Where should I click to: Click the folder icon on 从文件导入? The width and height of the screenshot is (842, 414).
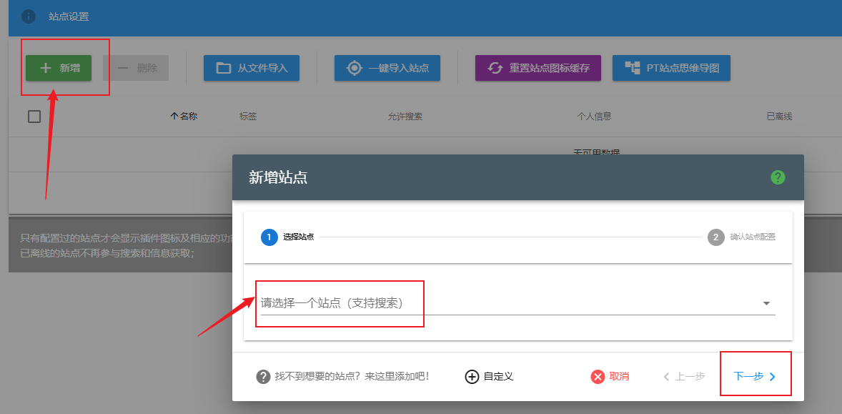click(224, 68)
